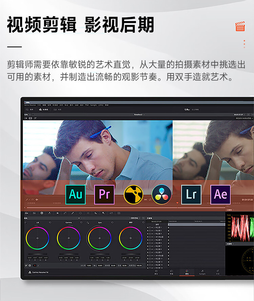Select wheels page 2 button
The image size is (254, 301).
[38, 266]
